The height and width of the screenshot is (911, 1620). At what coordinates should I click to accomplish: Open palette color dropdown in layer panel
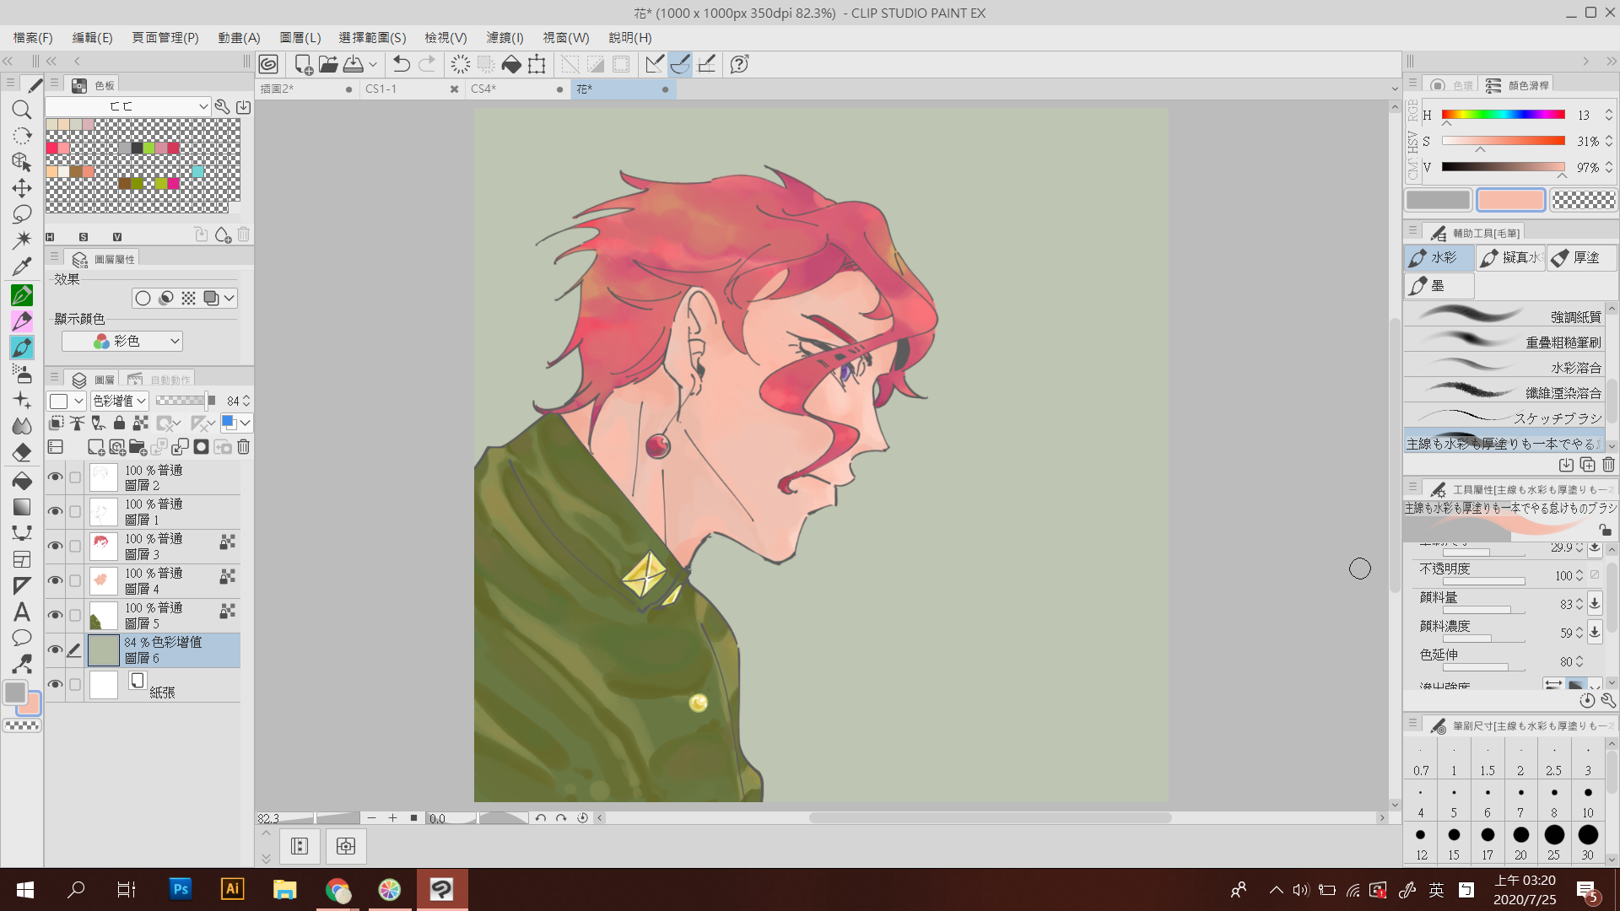click(66, 401)
